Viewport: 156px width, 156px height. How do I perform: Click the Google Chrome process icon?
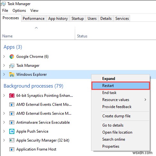pos(12,57)
